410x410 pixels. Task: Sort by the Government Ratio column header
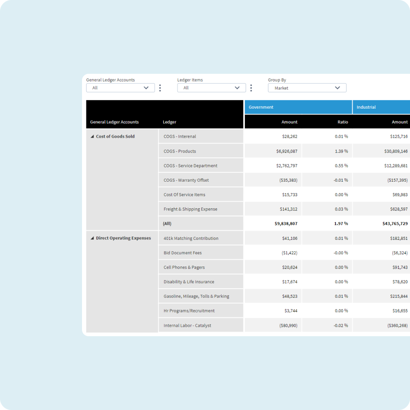[x=342, y=122]
